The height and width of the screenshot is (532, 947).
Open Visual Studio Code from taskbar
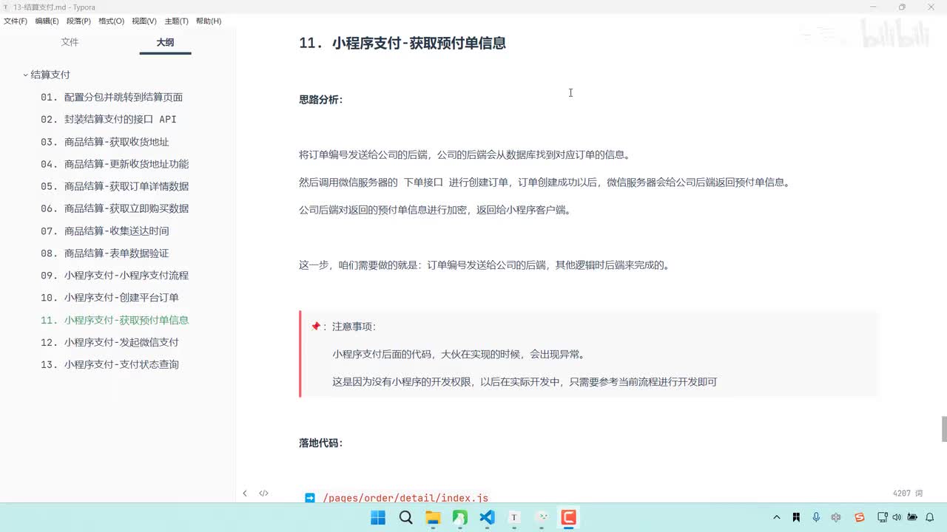coord(487,517)
